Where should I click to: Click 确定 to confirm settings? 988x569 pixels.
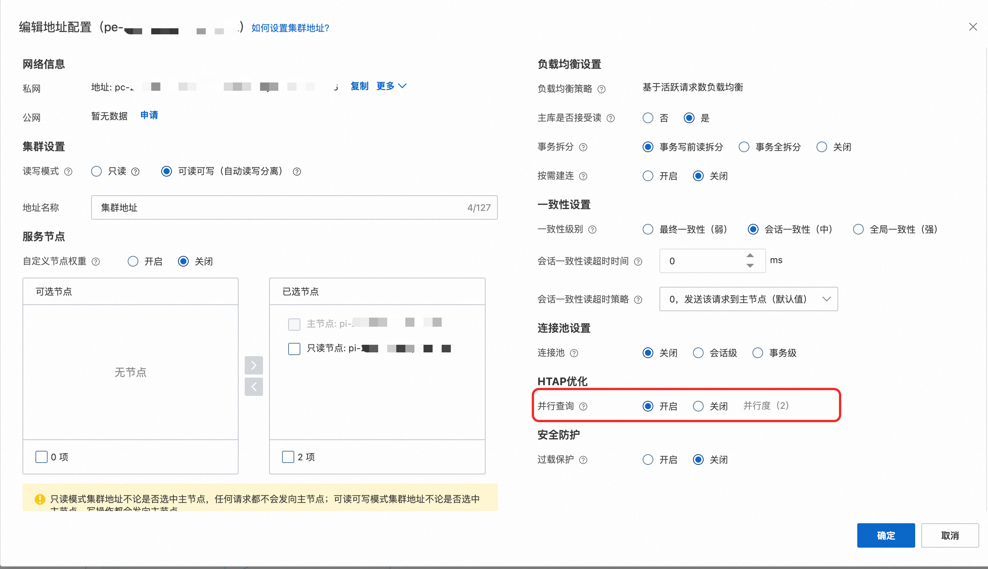885,535
